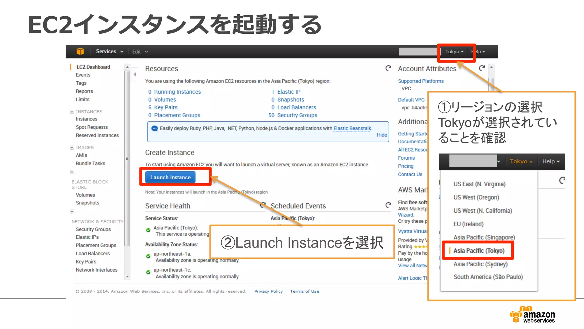
Task: Click the sidebar vertical scrollbar thumb
Action: [127, 158]
